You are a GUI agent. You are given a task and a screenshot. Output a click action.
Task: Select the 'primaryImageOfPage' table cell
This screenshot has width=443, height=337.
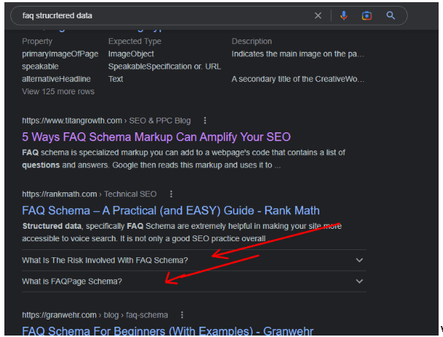coord(60,54)
